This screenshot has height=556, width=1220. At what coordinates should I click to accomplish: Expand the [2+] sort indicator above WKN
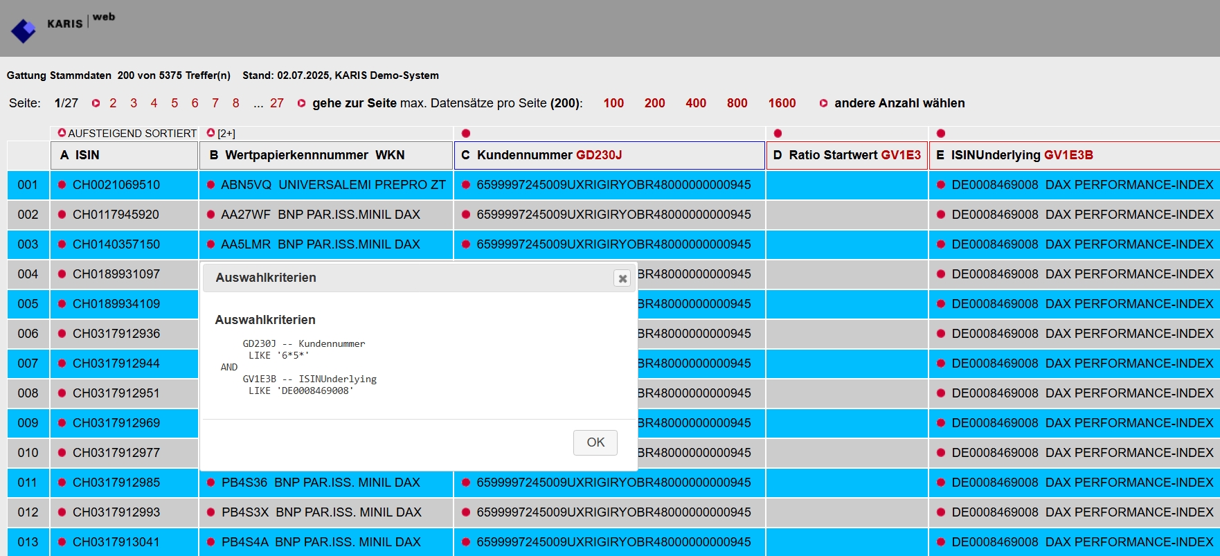tap(221, 133)
